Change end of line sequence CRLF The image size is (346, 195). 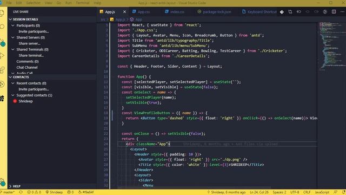coord(307,192)
